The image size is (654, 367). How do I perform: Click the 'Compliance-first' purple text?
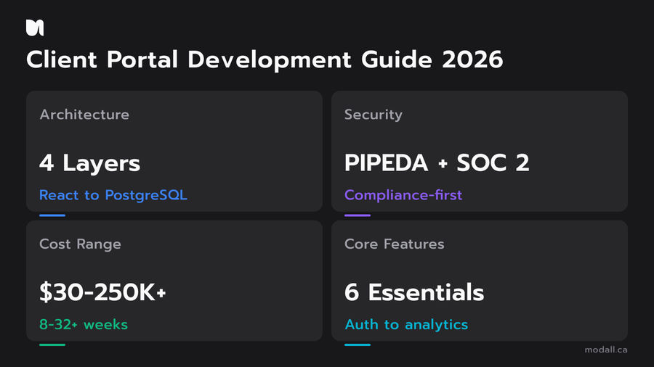point(403,195)
